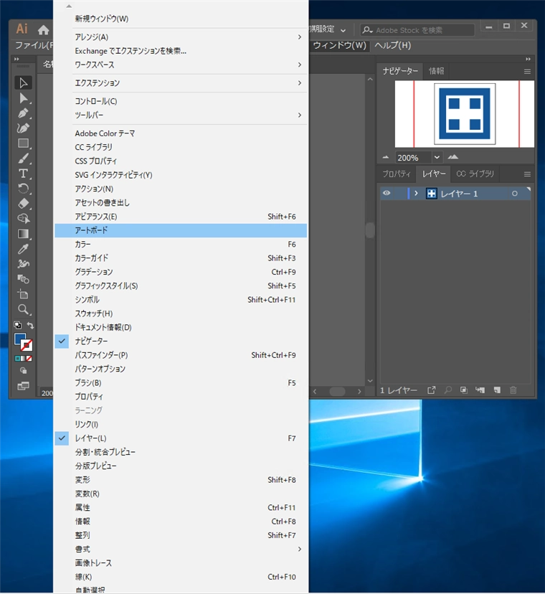This screenshot has width=545, height=594.
Task: Select the Paintbrush tool
Action: (x=24, y=159)
